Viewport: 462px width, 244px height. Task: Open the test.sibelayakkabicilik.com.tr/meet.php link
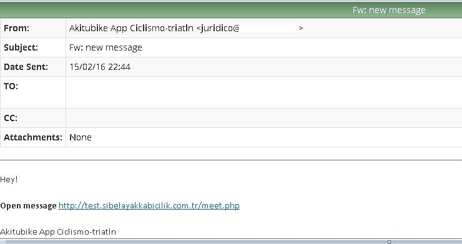coord(149,206)
